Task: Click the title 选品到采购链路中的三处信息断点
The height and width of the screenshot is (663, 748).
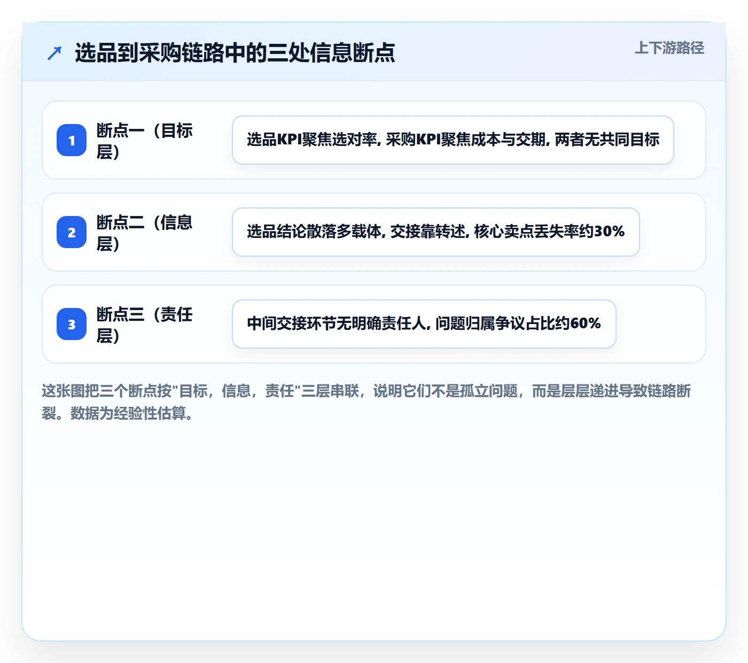Action: (x=235, y=53)
